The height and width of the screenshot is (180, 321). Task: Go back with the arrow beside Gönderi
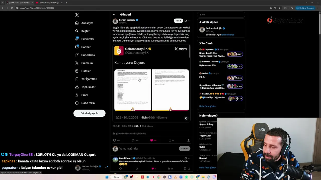(114, 14)
